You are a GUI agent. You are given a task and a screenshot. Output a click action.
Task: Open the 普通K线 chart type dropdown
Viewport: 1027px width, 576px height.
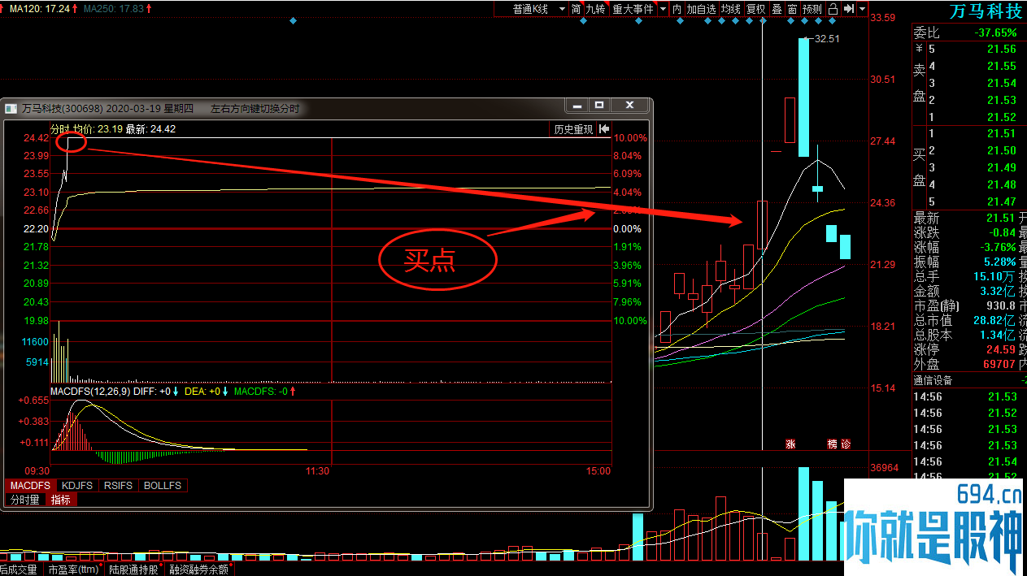[531, 9]
